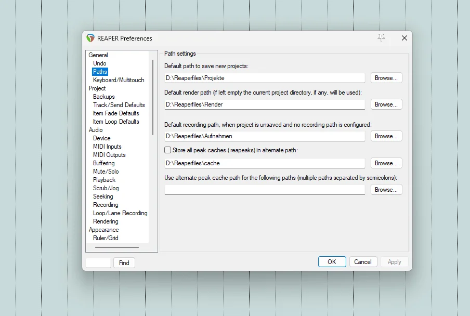Open MIDI Inputs preferences
Image resolution: width=470 pixels, height=316 pixels.
point(107,147)
